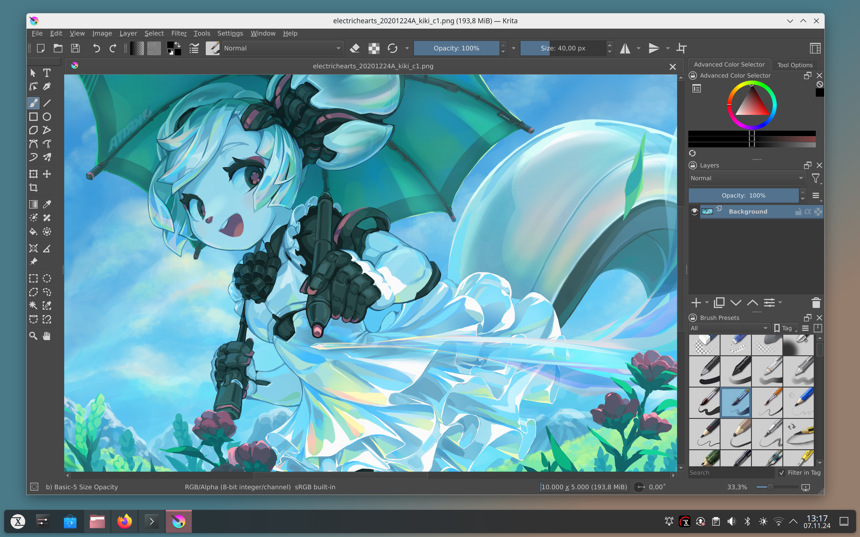Select the Rectangle shape tool
The image size is (860, 537).
(x=33, y=116)
